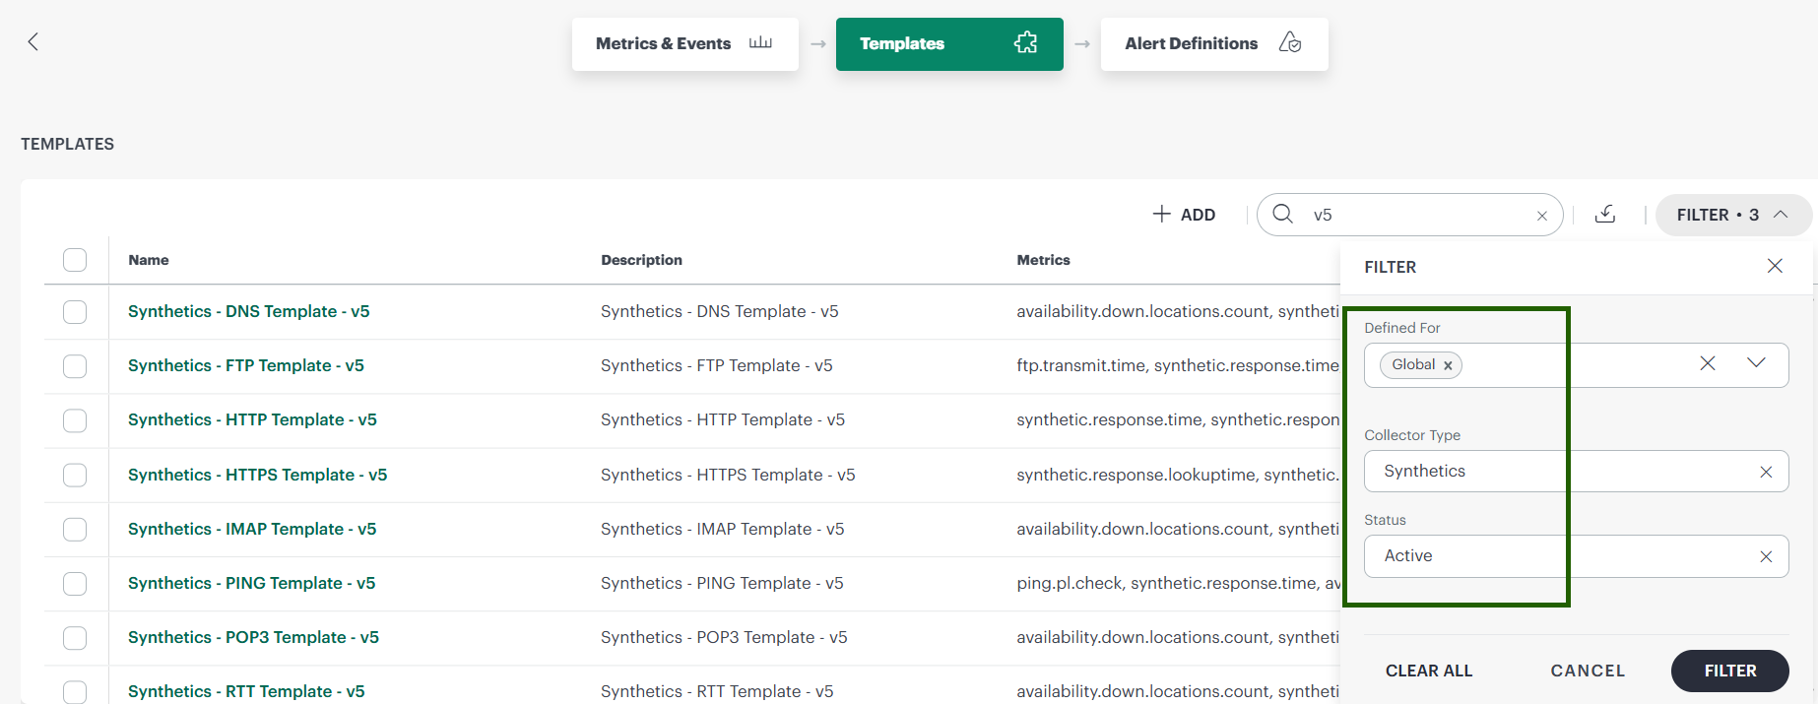Screen dimensions: 1818x704
Task: Click the POP3 row description text
Action: pos(724,637)
